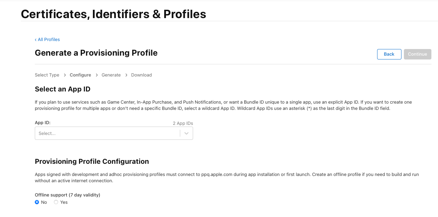Click the Download breadcrumb step

[x=141, y=75]
